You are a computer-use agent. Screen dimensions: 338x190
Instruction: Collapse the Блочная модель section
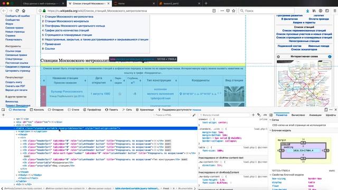(270, 130)
